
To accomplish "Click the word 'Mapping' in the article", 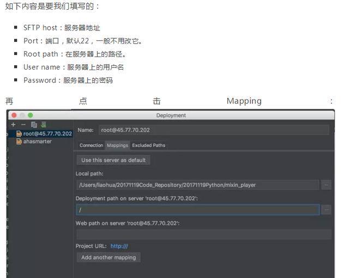I will (244, 101).
